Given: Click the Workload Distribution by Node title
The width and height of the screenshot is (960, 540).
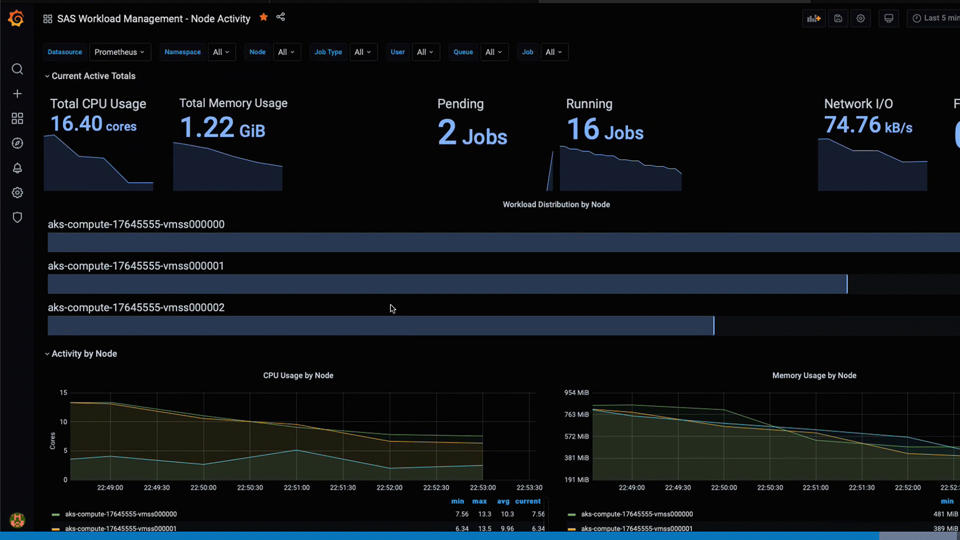Looking at the screenshot, I should [556, 204].
